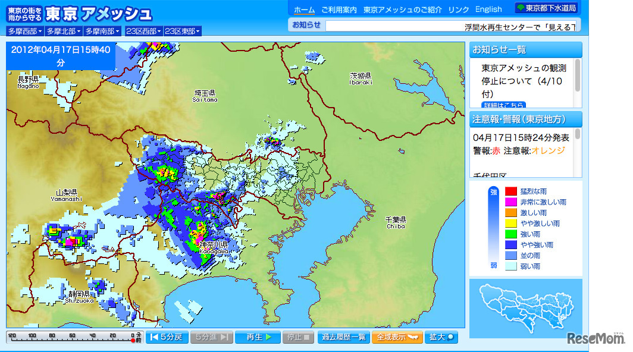Click the 120 minutes mark on timeline
The image size is (633, 352).
(12, 335)
